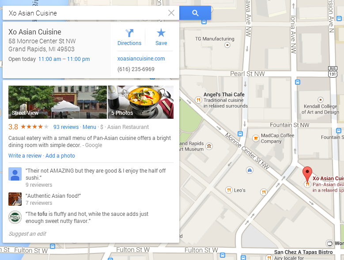Image resolution: width=344 pixels, height=260 pixels.
Task: Click the restaurant marker right of Leo's
Action: [x=264, y=192]
